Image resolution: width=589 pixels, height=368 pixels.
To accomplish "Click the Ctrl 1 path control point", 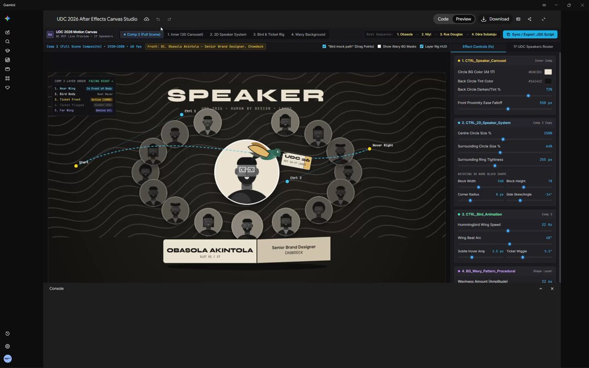I will coord(182,114).
